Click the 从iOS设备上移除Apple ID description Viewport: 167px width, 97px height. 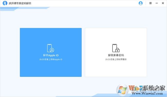point(51,59)
